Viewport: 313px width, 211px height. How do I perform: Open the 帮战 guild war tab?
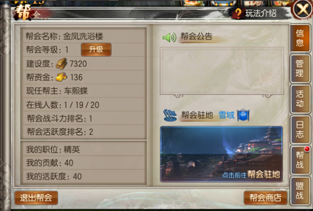coord(300,160)
